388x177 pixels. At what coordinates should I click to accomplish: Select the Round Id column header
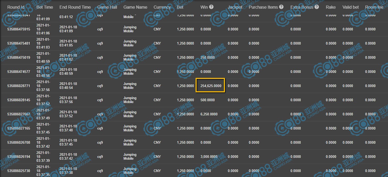(16, 7)
